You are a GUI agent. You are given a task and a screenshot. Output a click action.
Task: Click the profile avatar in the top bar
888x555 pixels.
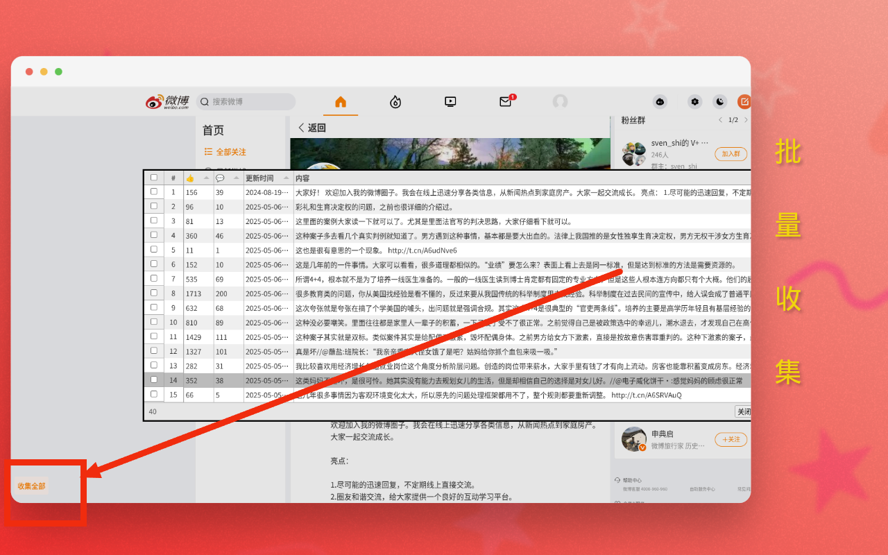tap(560, 102)
